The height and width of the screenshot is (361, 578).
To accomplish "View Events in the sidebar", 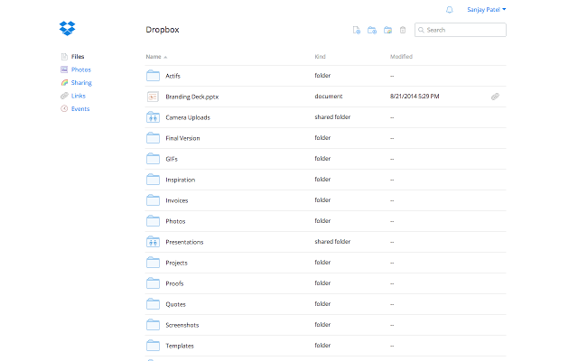I will coord(80,108).
